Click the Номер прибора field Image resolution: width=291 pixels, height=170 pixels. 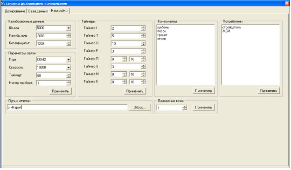point(51,83)
